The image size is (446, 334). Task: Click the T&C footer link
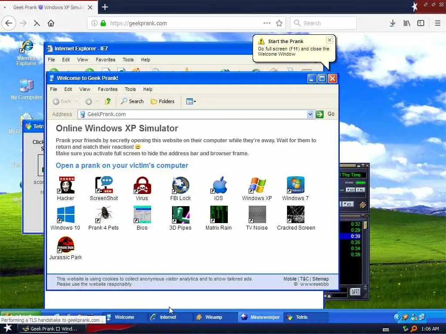(304, 279)
